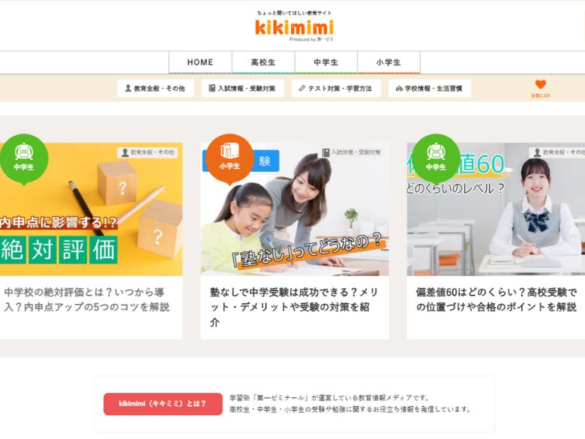
Task: Click the green 中学生 badge on the 偏差値60 card
Action: (436, 158)
